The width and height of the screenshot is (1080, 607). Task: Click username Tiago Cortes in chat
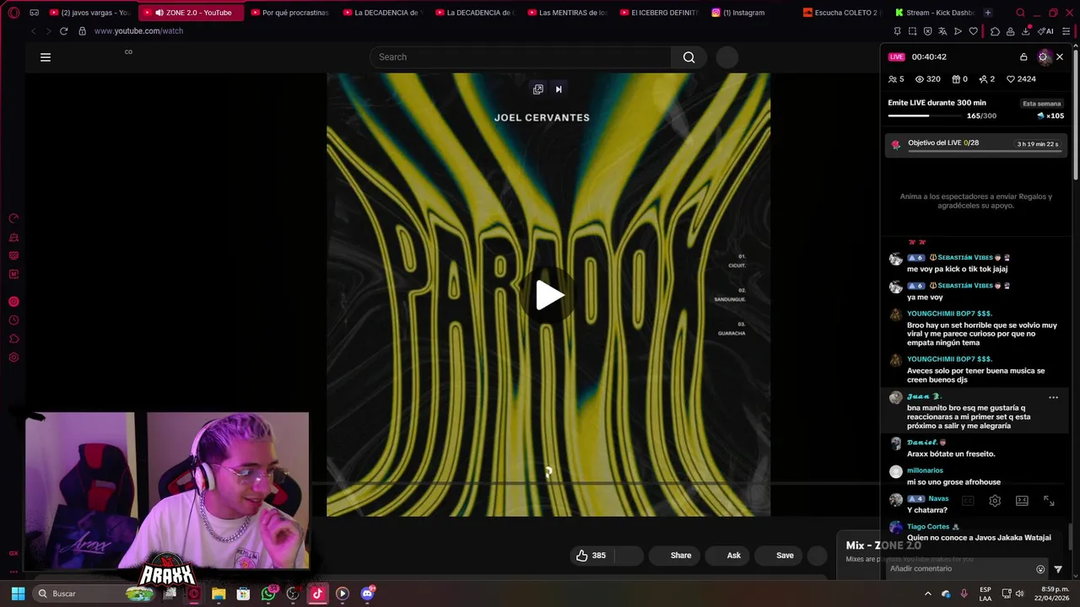[x=928, y=527]
